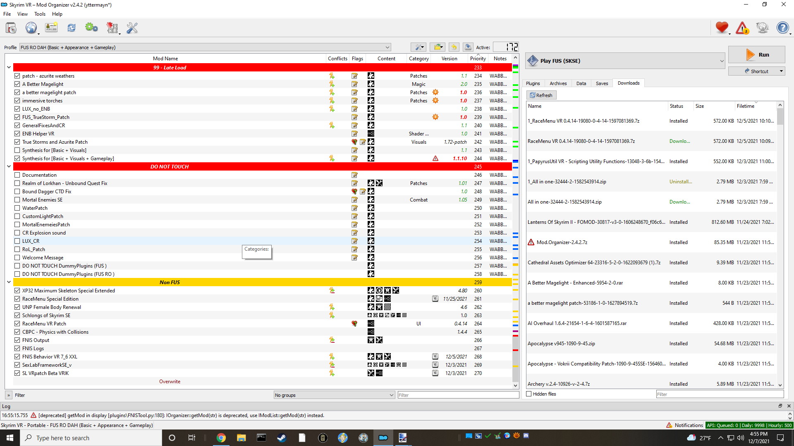This screenshot has width=794, height=446.
Task: Open the Tools menu
Action: click(x=40, y=14)
